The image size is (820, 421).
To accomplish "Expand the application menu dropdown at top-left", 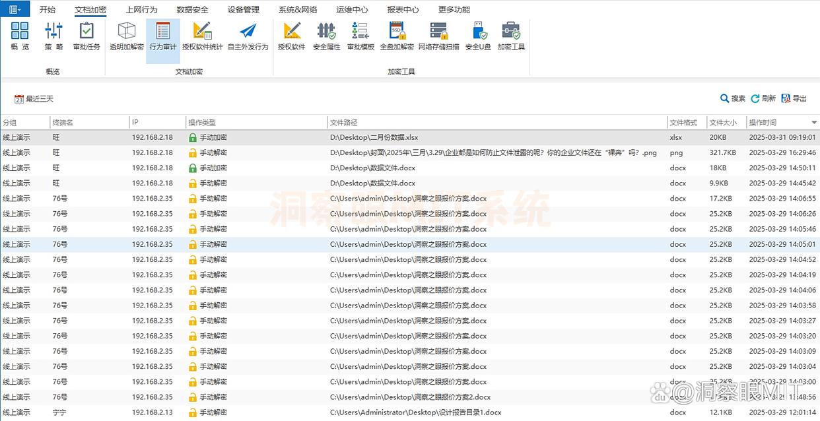I will pos(15,9).
